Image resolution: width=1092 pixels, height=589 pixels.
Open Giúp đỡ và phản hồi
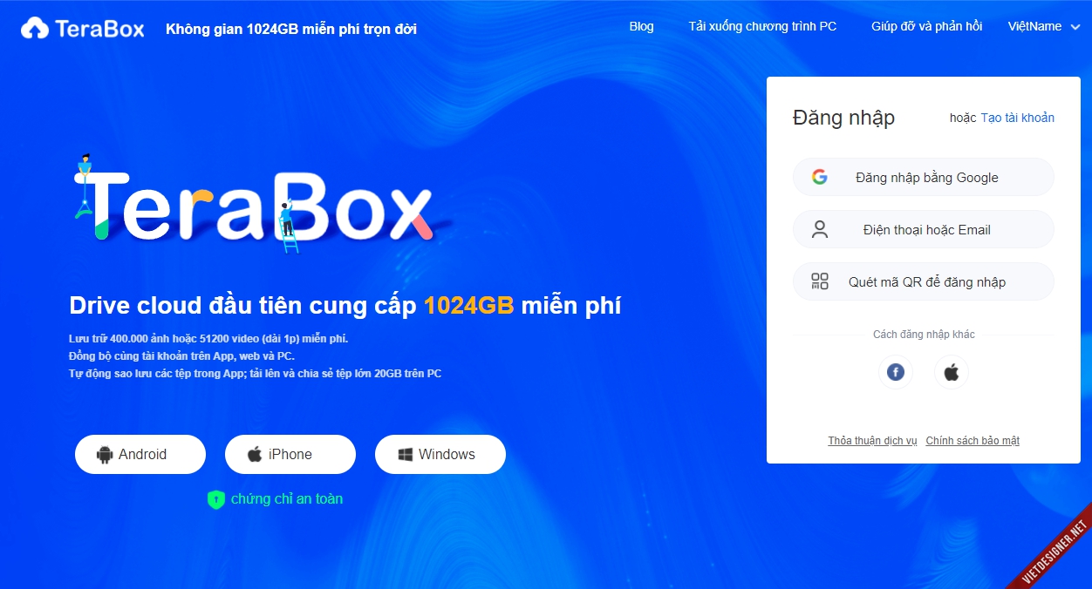(926, 26)
